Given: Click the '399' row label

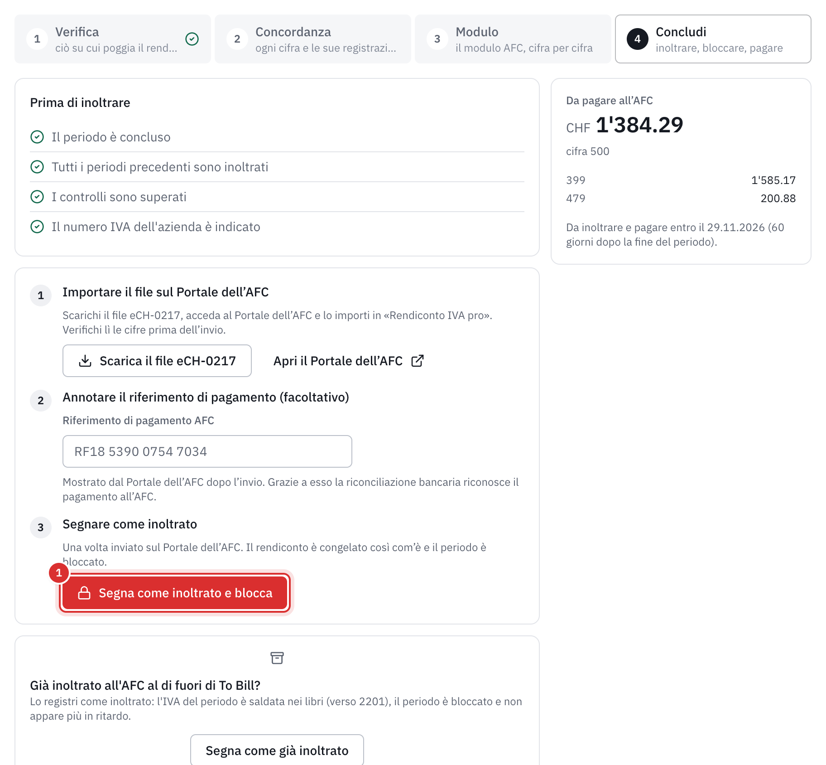Looking at the screenshot, I should click(x=576, y=180).
